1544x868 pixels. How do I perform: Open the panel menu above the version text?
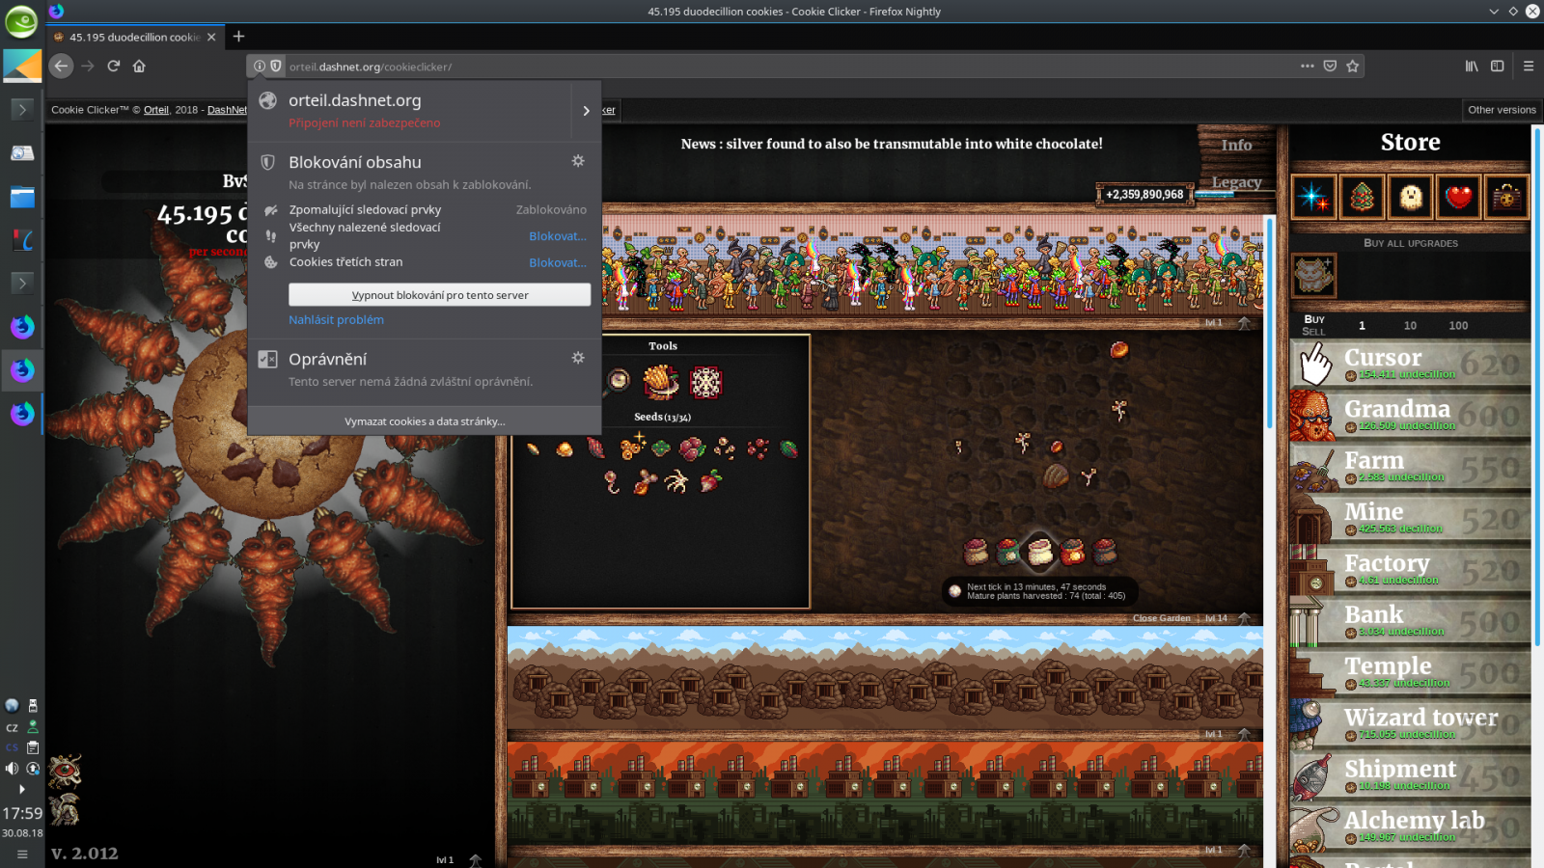(22, 854)
